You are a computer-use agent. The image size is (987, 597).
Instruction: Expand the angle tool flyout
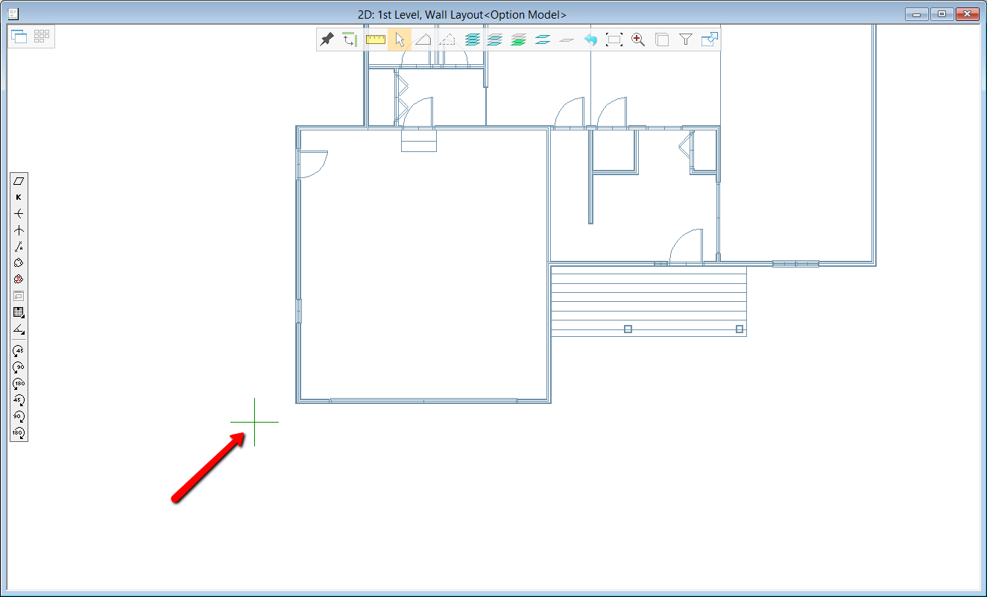click(19, 329)
